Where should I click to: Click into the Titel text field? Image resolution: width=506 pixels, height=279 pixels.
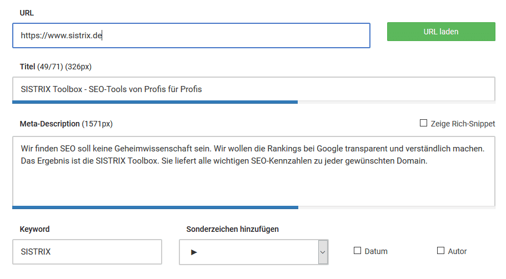[x=254, y=89]
